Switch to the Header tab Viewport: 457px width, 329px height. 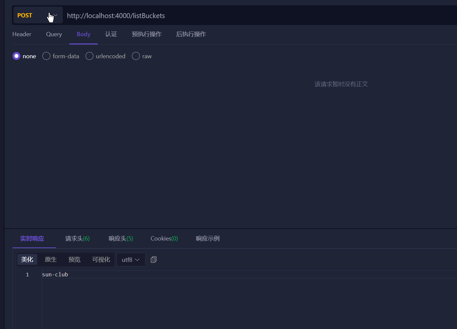coord(22,34)
